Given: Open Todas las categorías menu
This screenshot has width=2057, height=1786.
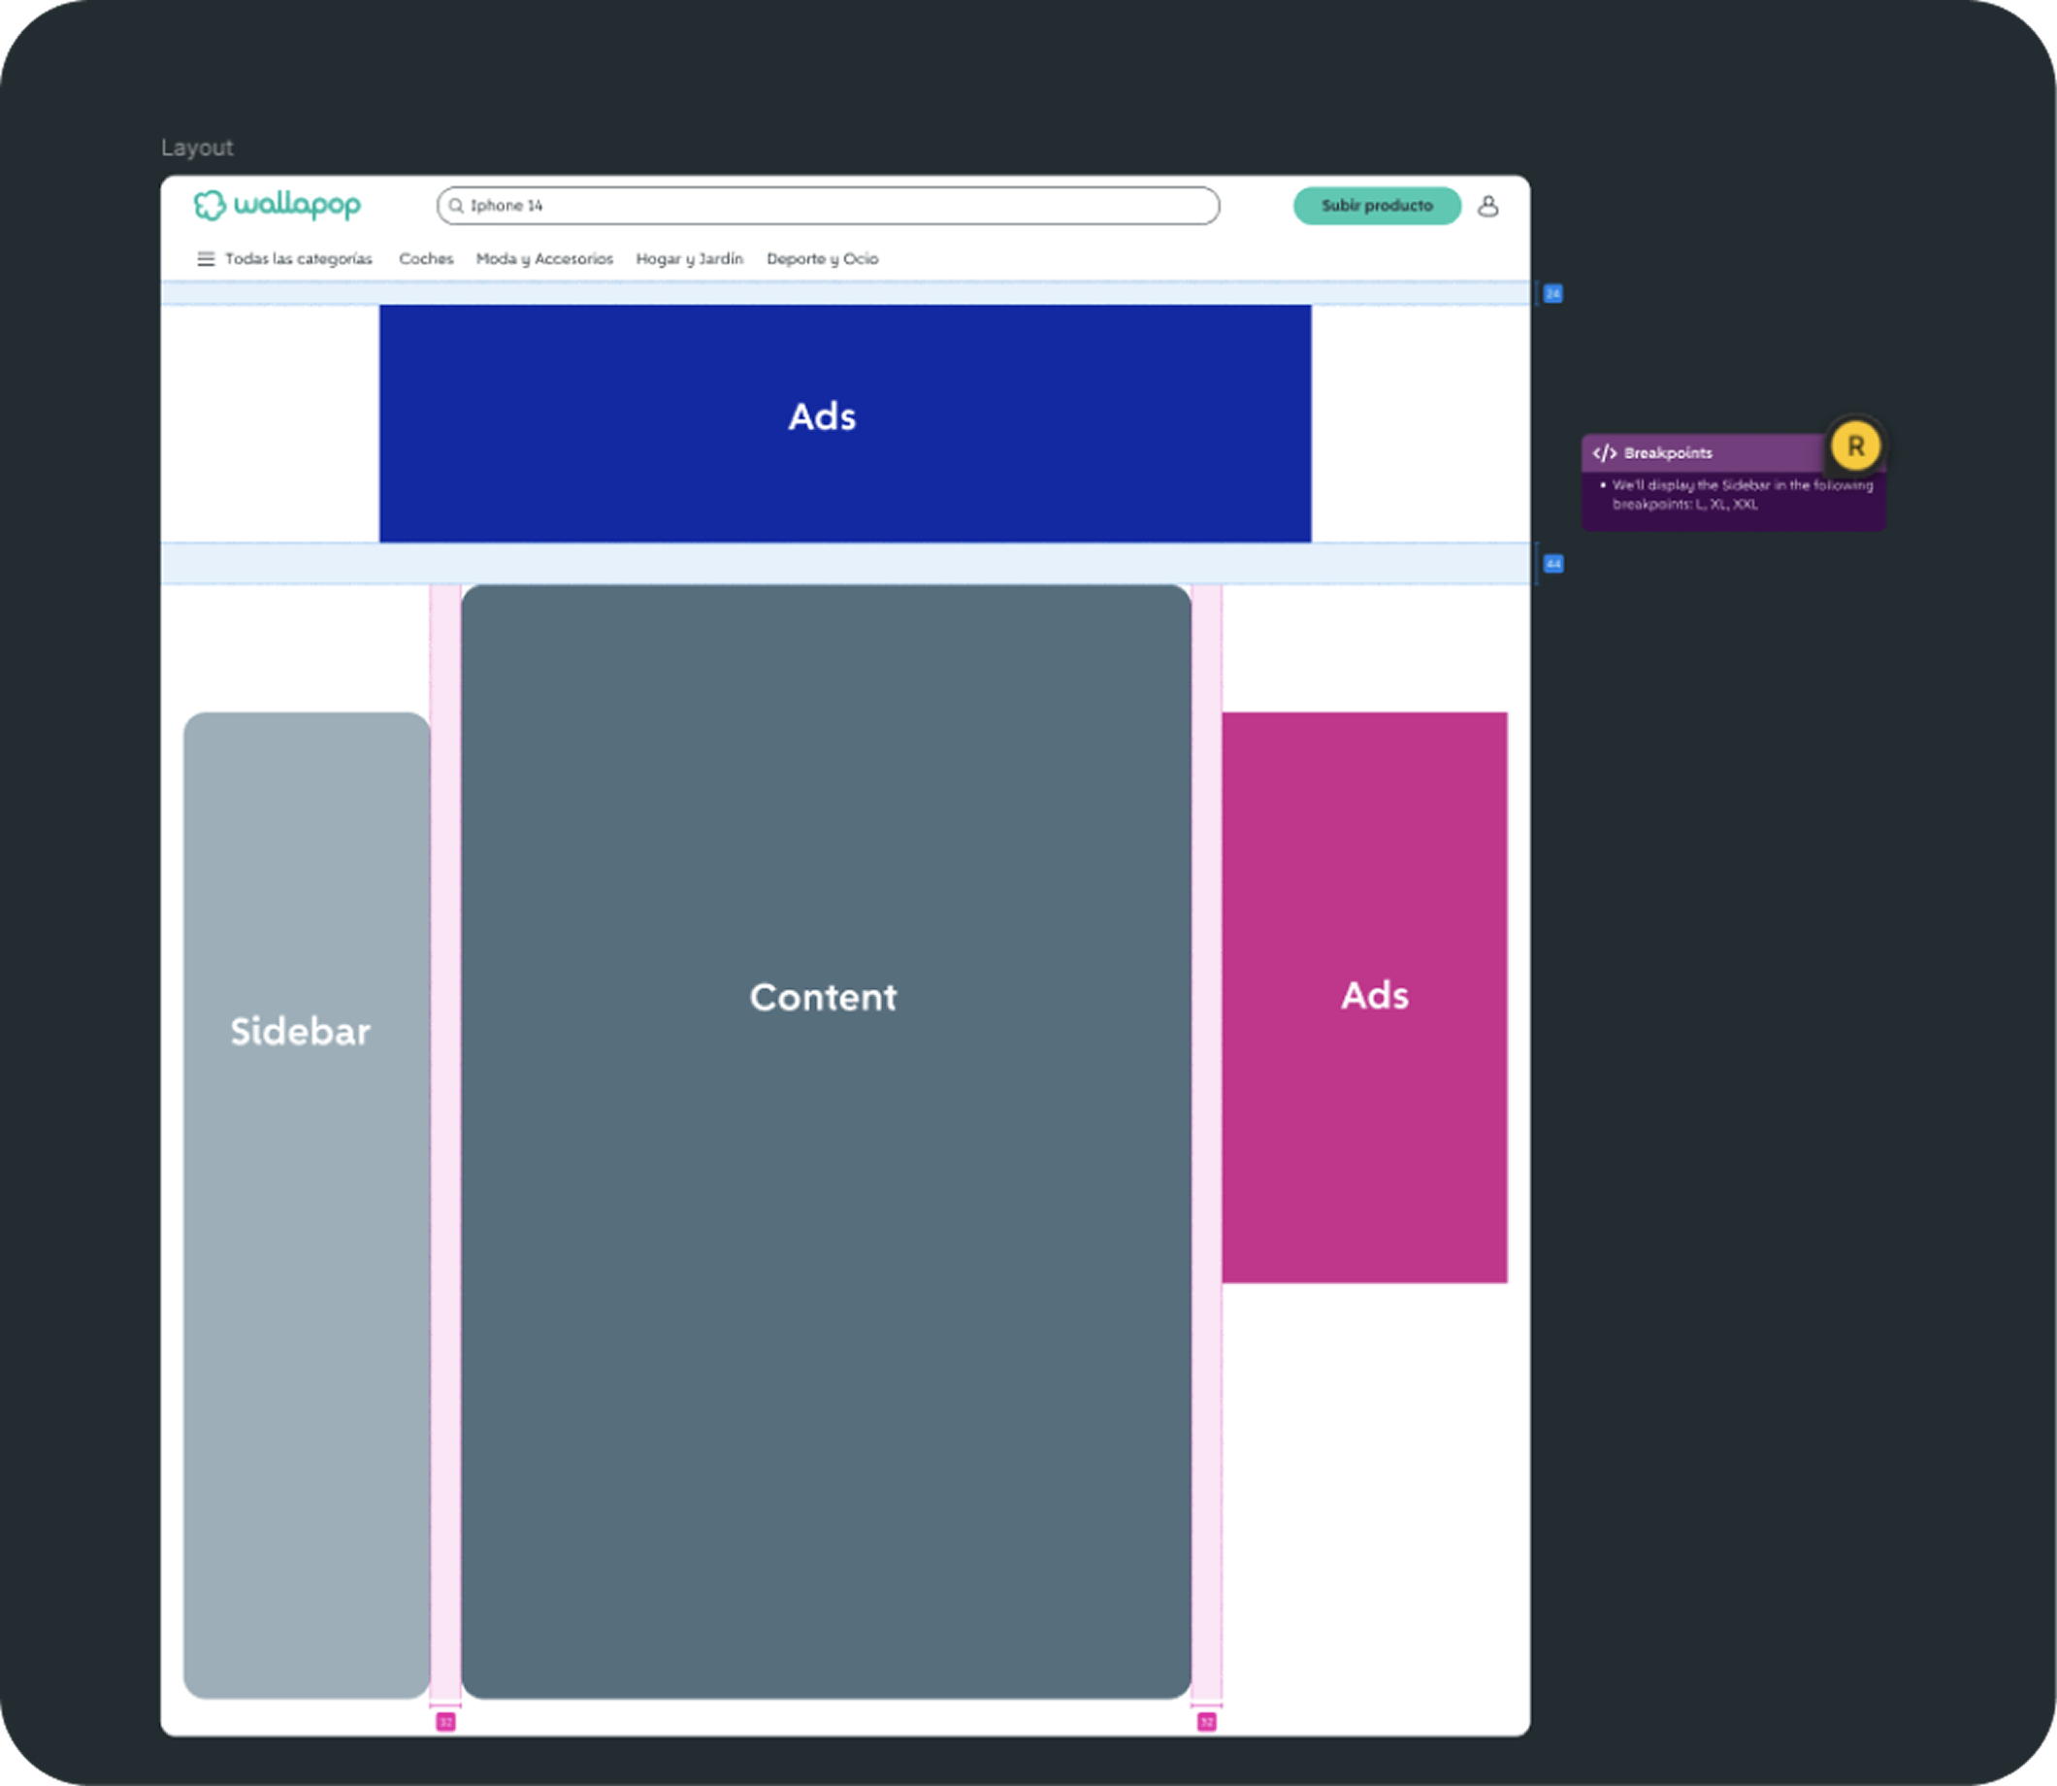Looking at the screenshot, I should [x=298, y=259].
